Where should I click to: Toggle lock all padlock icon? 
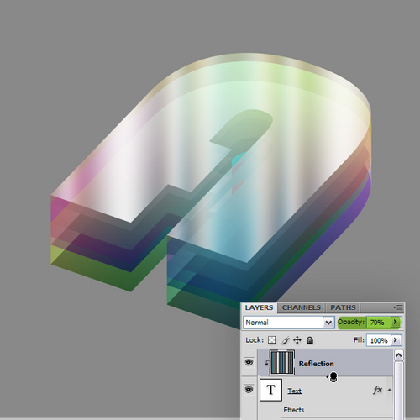(x=310, y=340)
